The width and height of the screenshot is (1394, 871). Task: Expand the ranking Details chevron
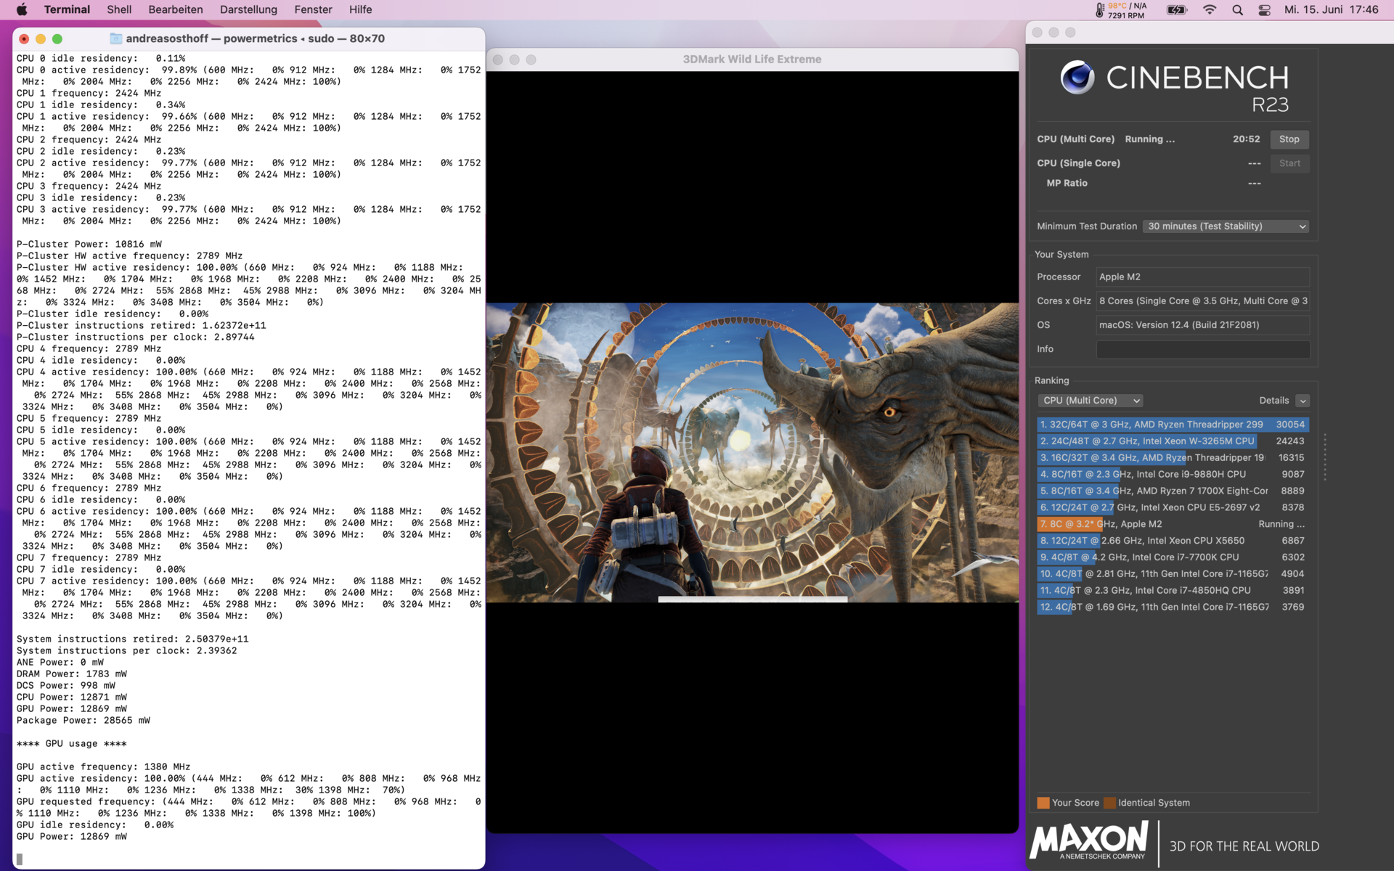[x=1303, y=401]
